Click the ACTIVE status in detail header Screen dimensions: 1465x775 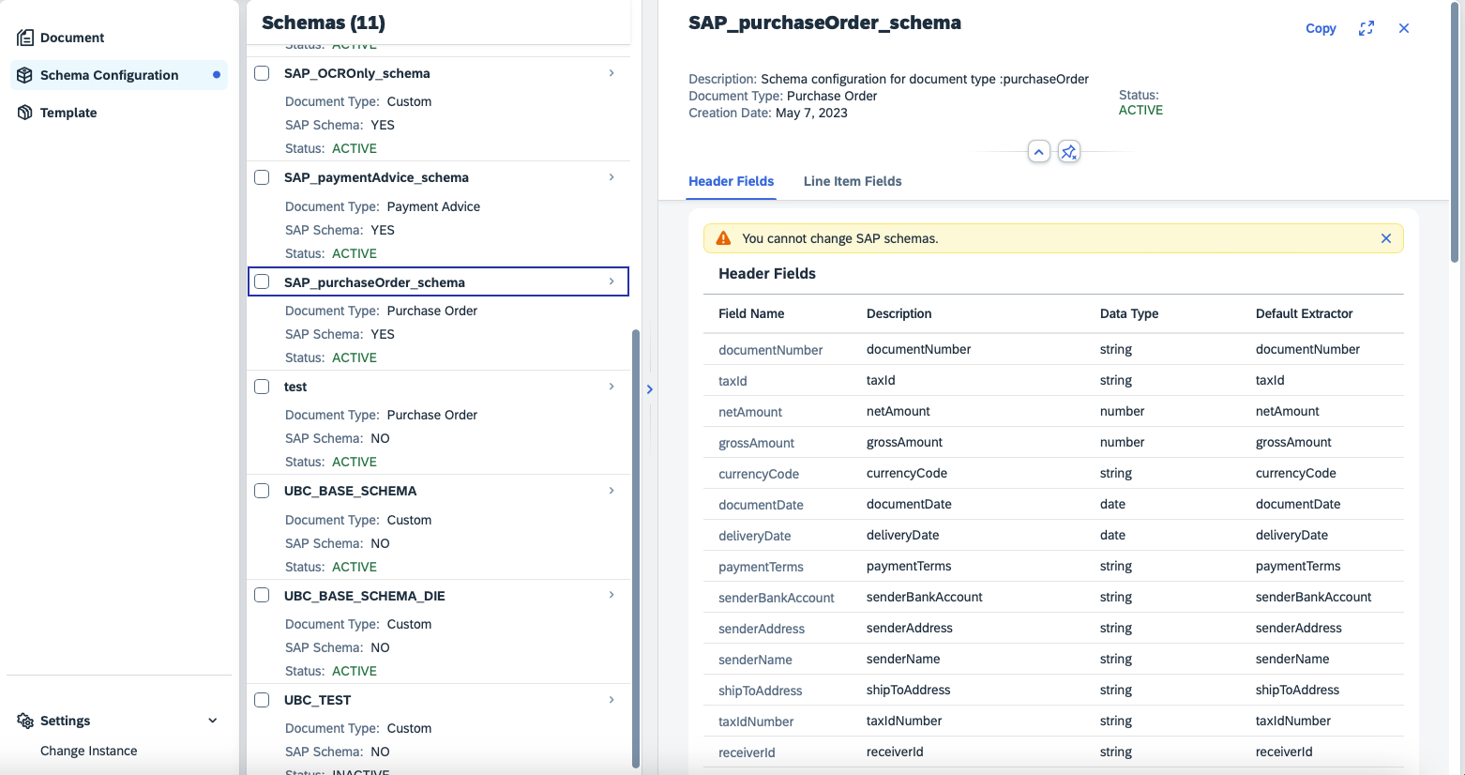tap(1140, 110)
